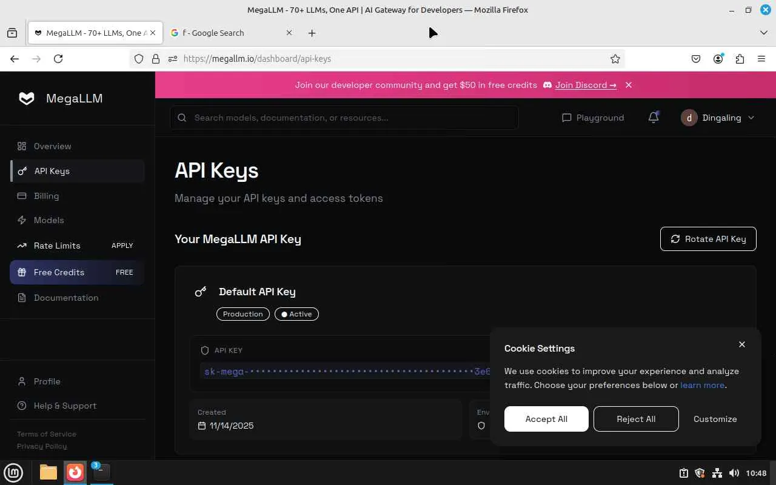Click the Rate Limits trend icon
The width and height of the screenshot is (776, 485).
[22, 246]
